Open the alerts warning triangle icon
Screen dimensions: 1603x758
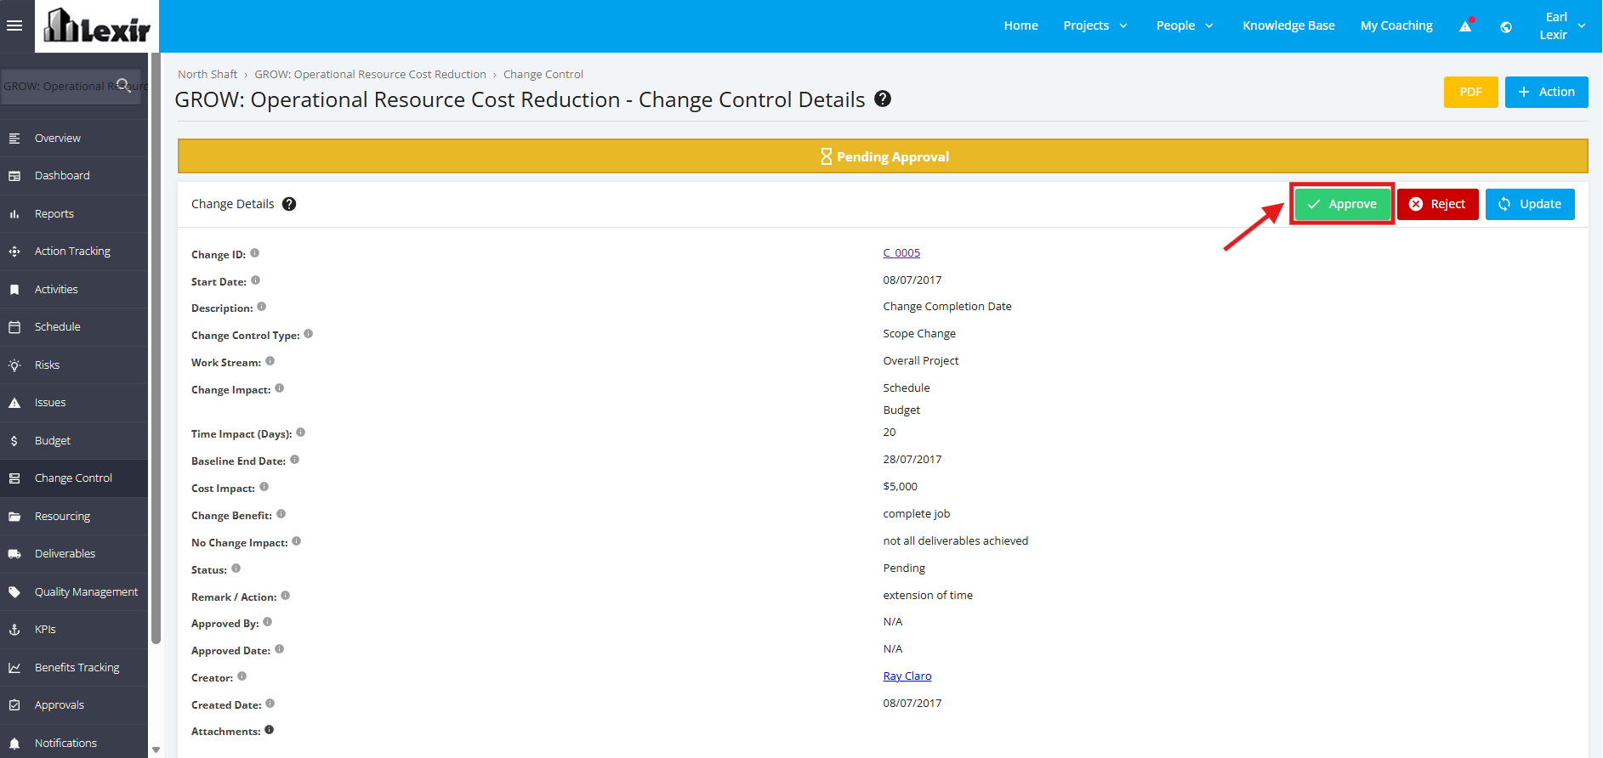pyautogui.click(x=1465, y=26)
